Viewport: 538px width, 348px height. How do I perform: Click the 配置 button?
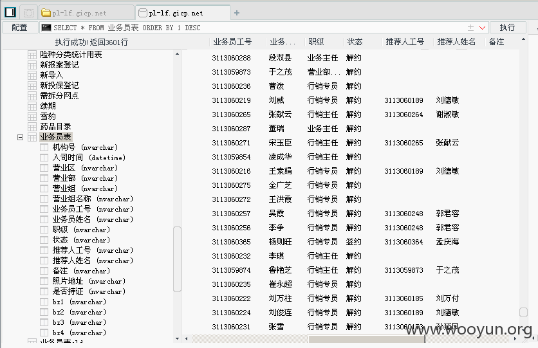click(19, 28)
